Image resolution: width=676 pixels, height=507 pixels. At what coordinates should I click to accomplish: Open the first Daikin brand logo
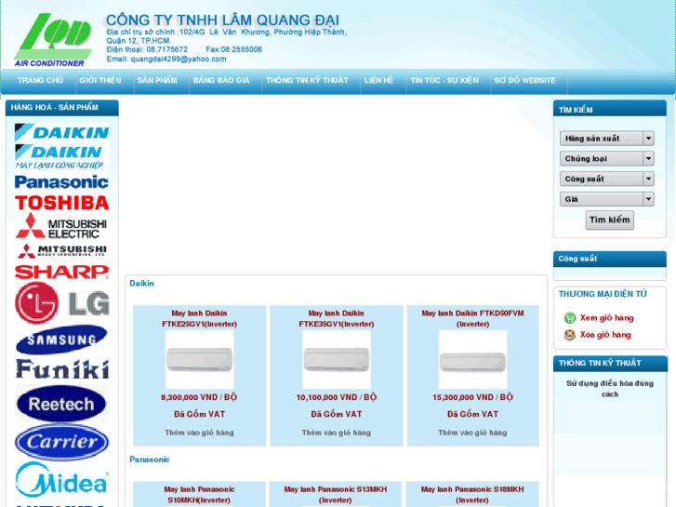click(61, 133)
